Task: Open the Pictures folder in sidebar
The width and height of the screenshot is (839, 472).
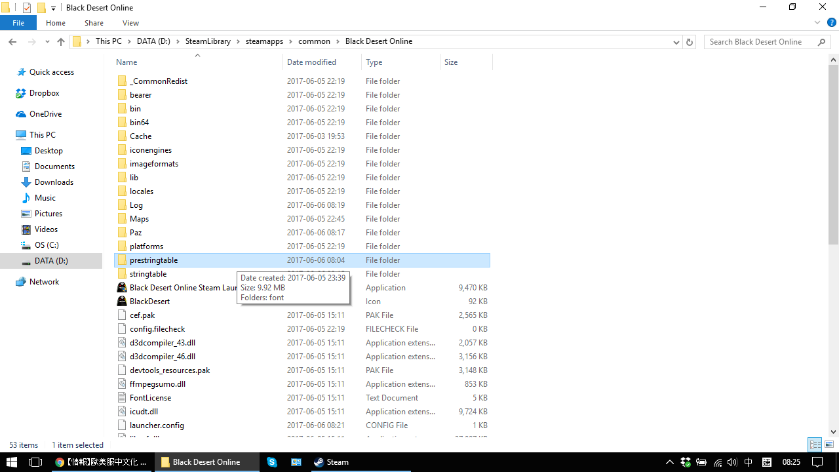Action: point(42,214)
